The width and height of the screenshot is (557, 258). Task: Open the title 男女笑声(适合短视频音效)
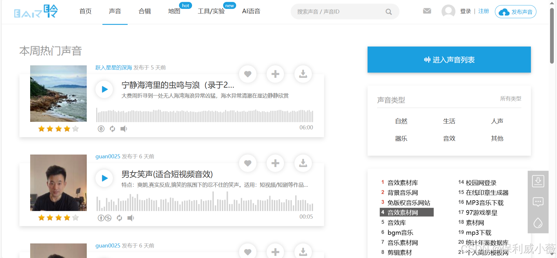[167, 174]
